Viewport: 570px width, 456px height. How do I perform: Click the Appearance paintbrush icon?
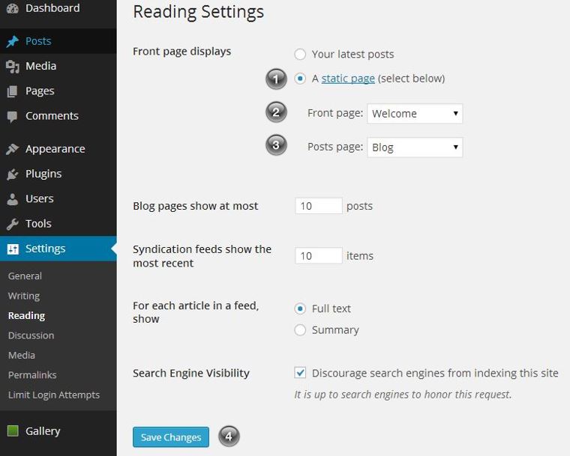12,149
